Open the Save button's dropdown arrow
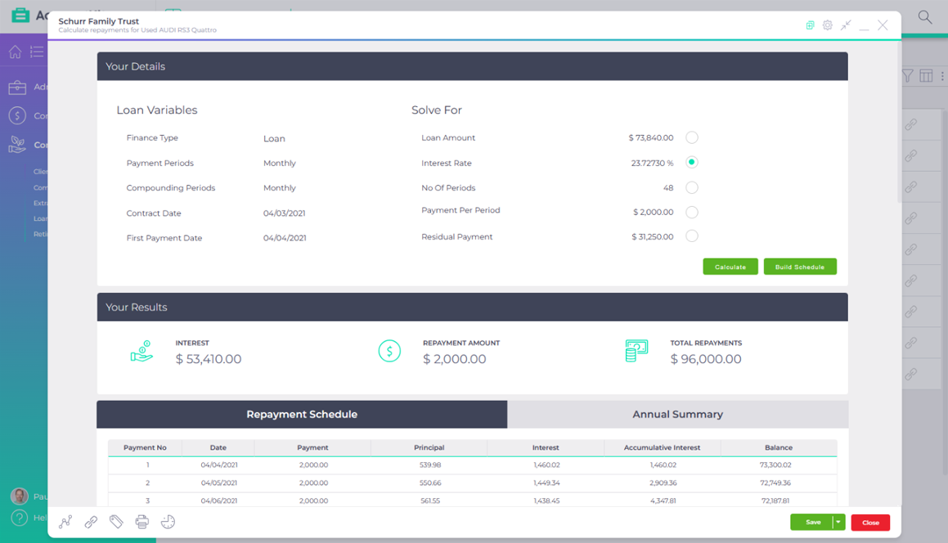948x543 pixels. click(x=838, y=522)
